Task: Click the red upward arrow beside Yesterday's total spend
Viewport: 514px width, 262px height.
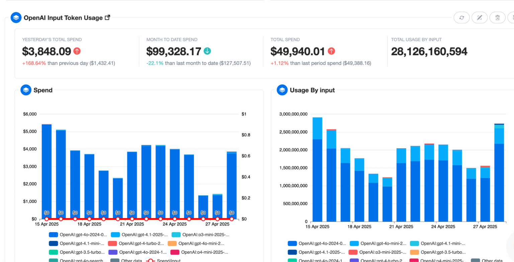Action: [77, 51]
